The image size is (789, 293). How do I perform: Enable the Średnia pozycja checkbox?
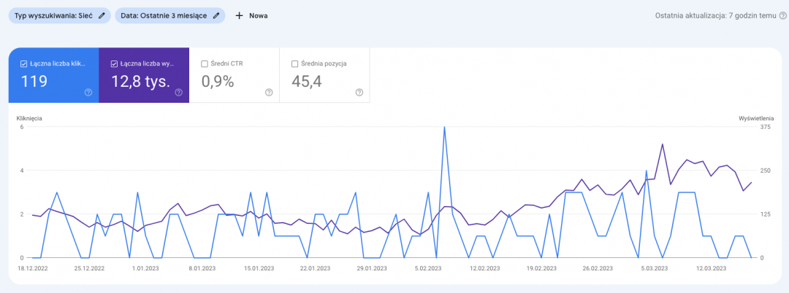click(x=294, y=63)
